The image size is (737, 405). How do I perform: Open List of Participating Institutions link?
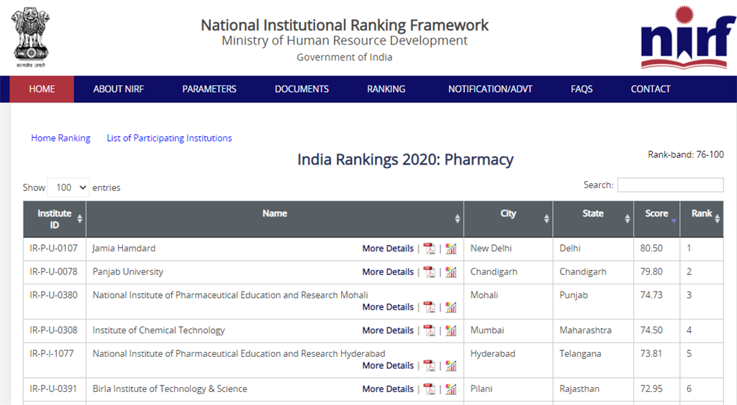[x=169, y=138]
